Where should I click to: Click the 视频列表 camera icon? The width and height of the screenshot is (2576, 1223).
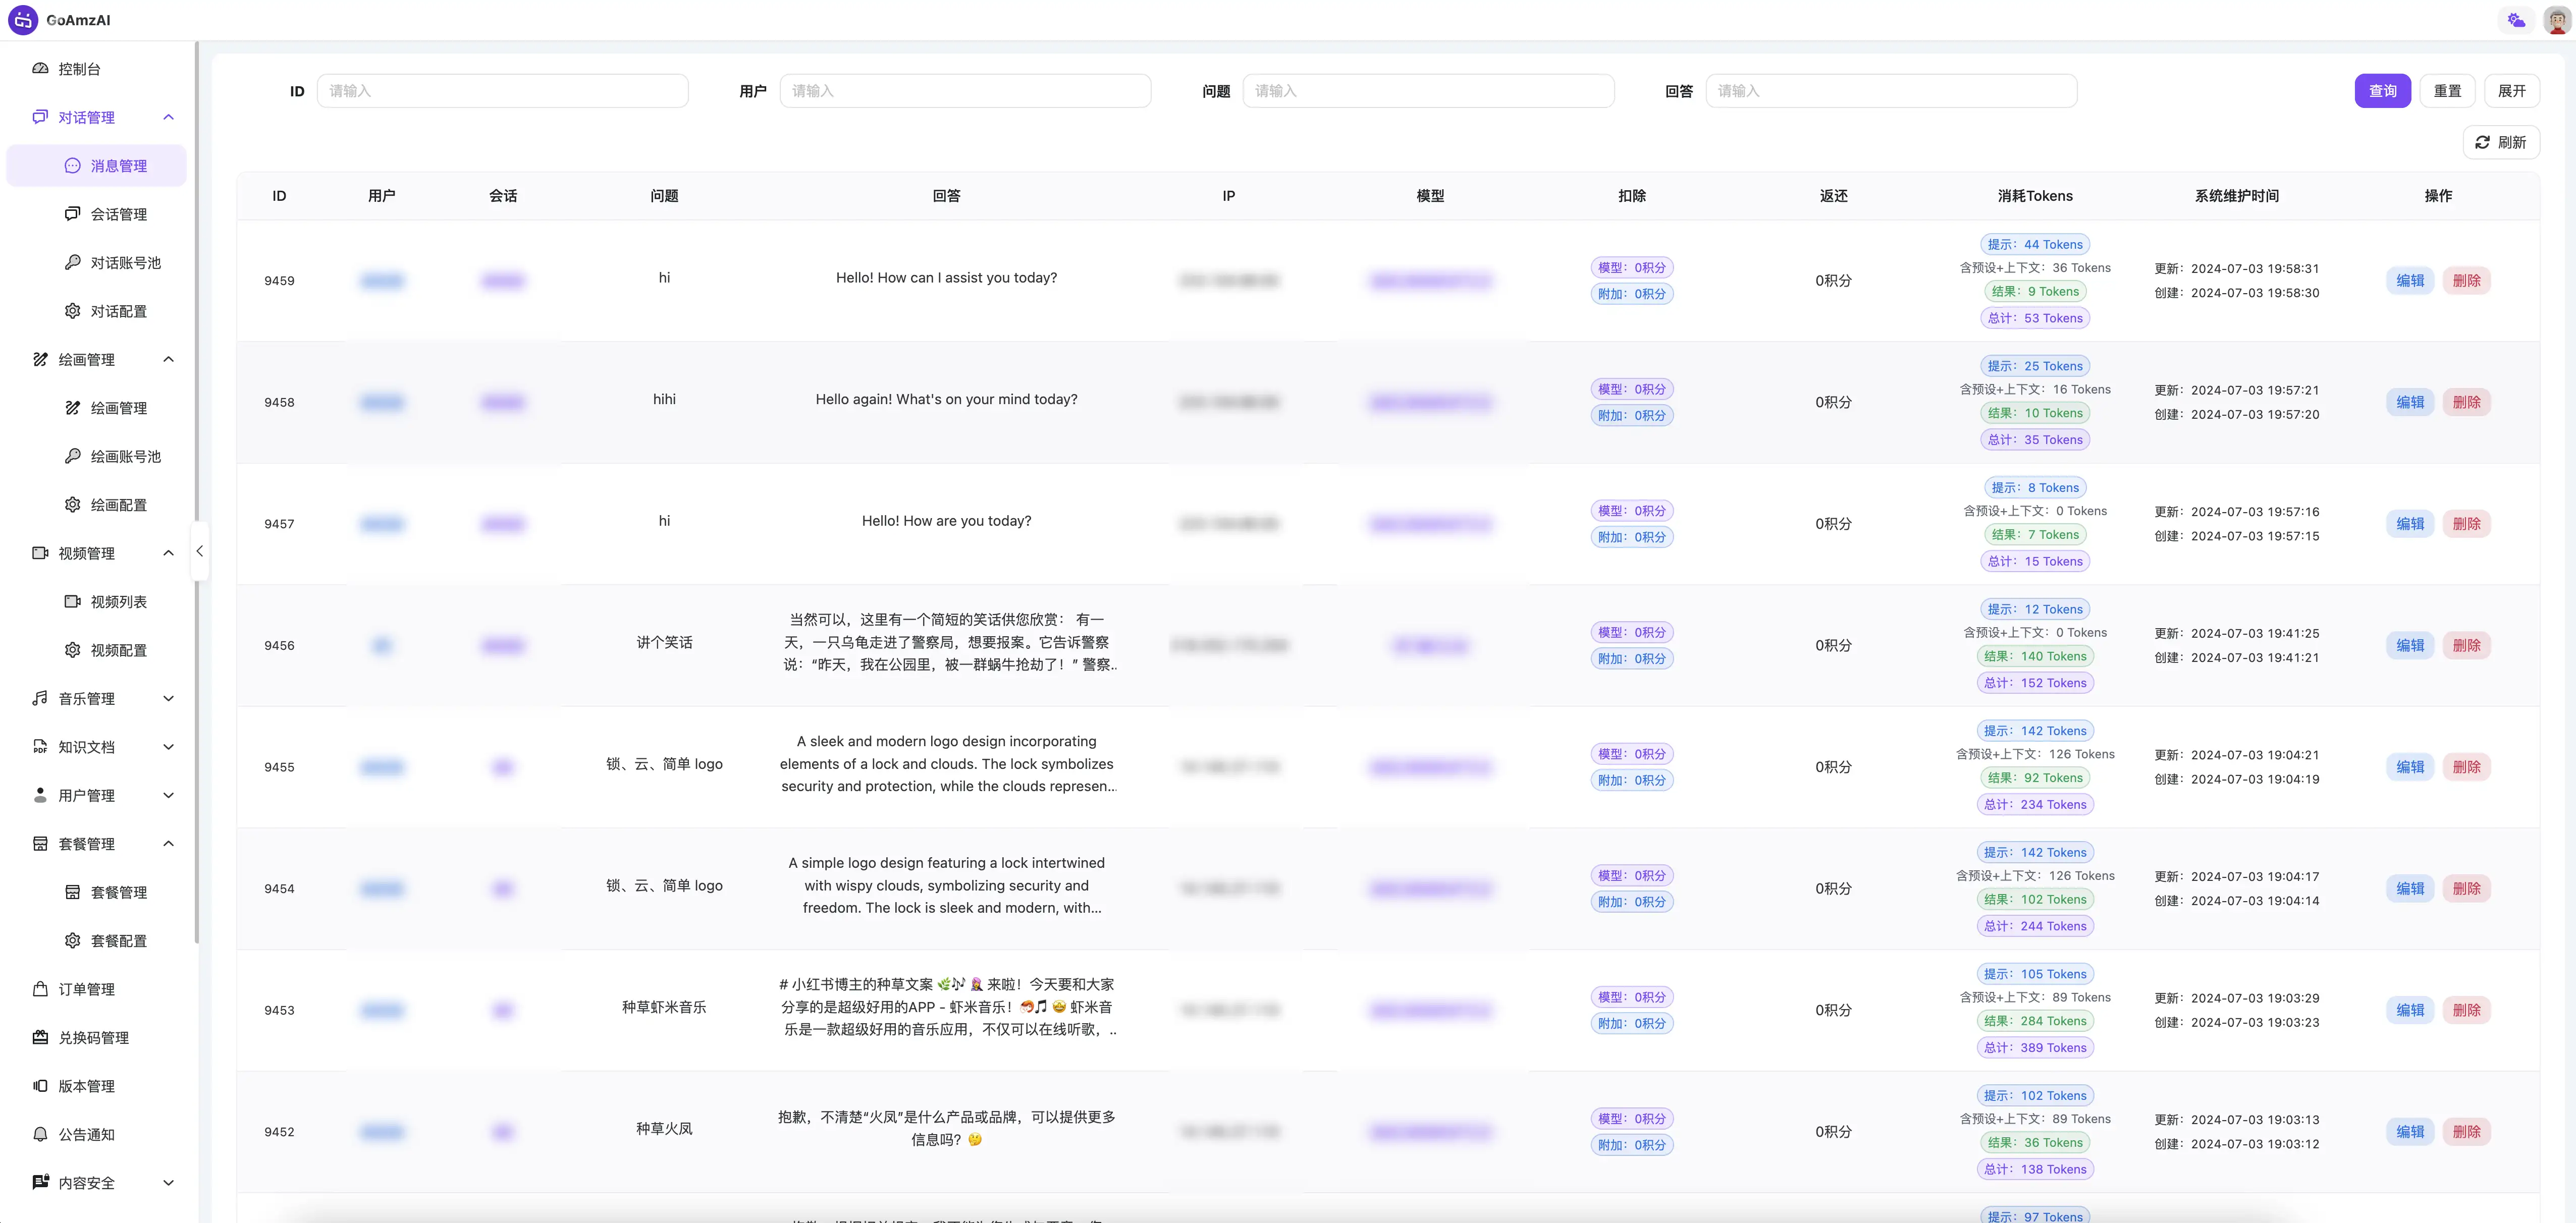[x=73, y=601]
